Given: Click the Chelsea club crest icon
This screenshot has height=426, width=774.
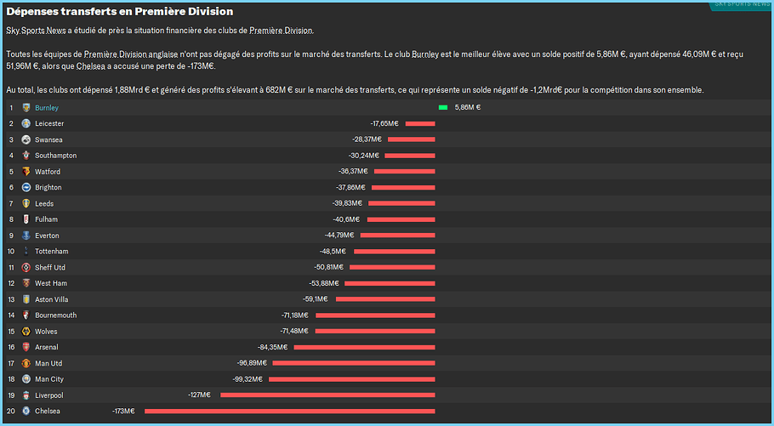Looking at the screenshot, I should (x=26, y=411).
